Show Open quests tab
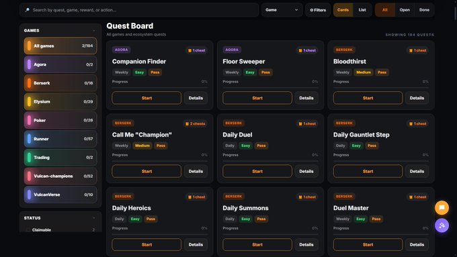Viewport: 457px width, 257px height. [405, 10]
